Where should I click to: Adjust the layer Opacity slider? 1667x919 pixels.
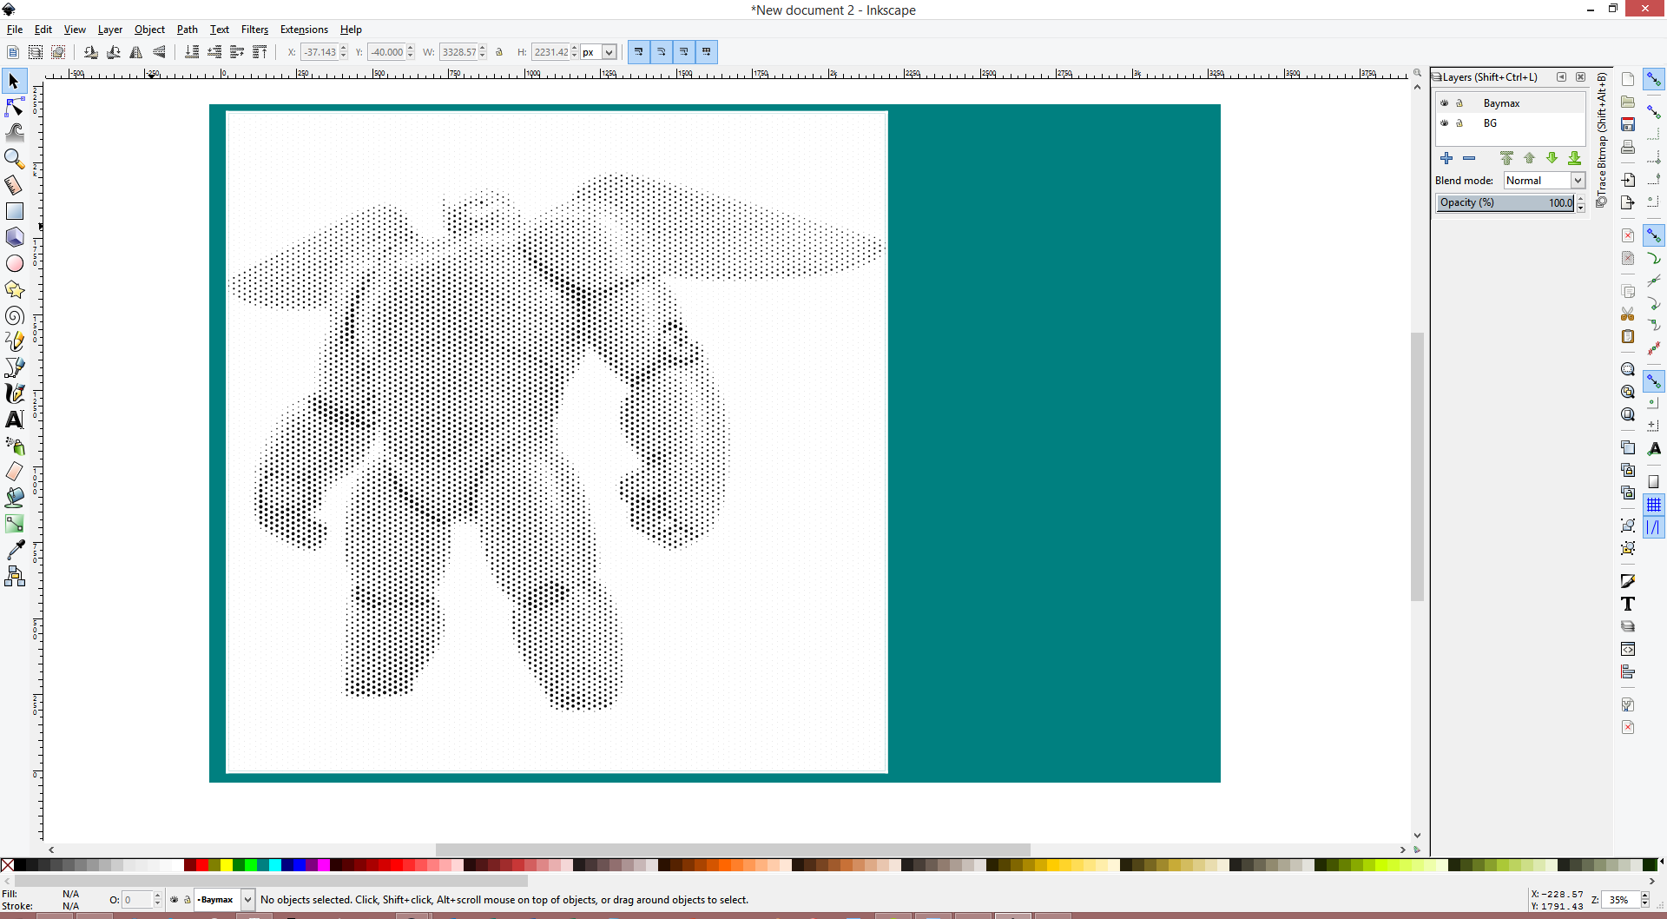coord(1506,202)
